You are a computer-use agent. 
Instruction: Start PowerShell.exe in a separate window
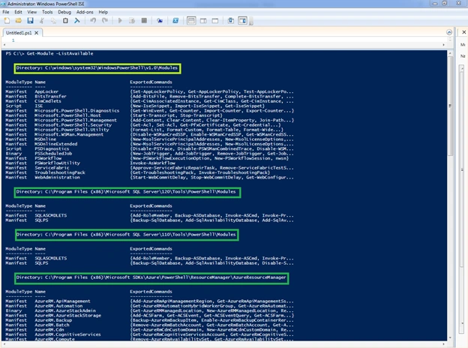coord(175,20)
